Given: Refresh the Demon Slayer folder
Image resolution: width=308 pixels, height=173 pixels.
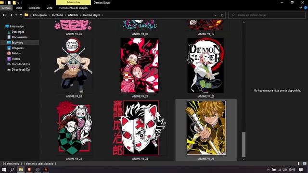Looking at the screenshot, I should pyautogui.click(x=222, y=15).
